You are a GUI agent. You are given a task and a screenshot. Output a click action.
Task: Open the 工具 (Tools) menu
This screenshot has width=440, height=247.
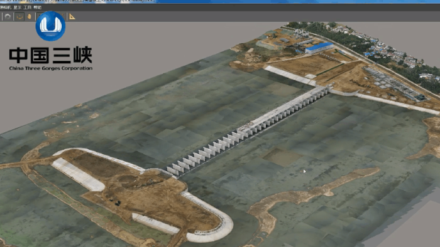[28, 8]
